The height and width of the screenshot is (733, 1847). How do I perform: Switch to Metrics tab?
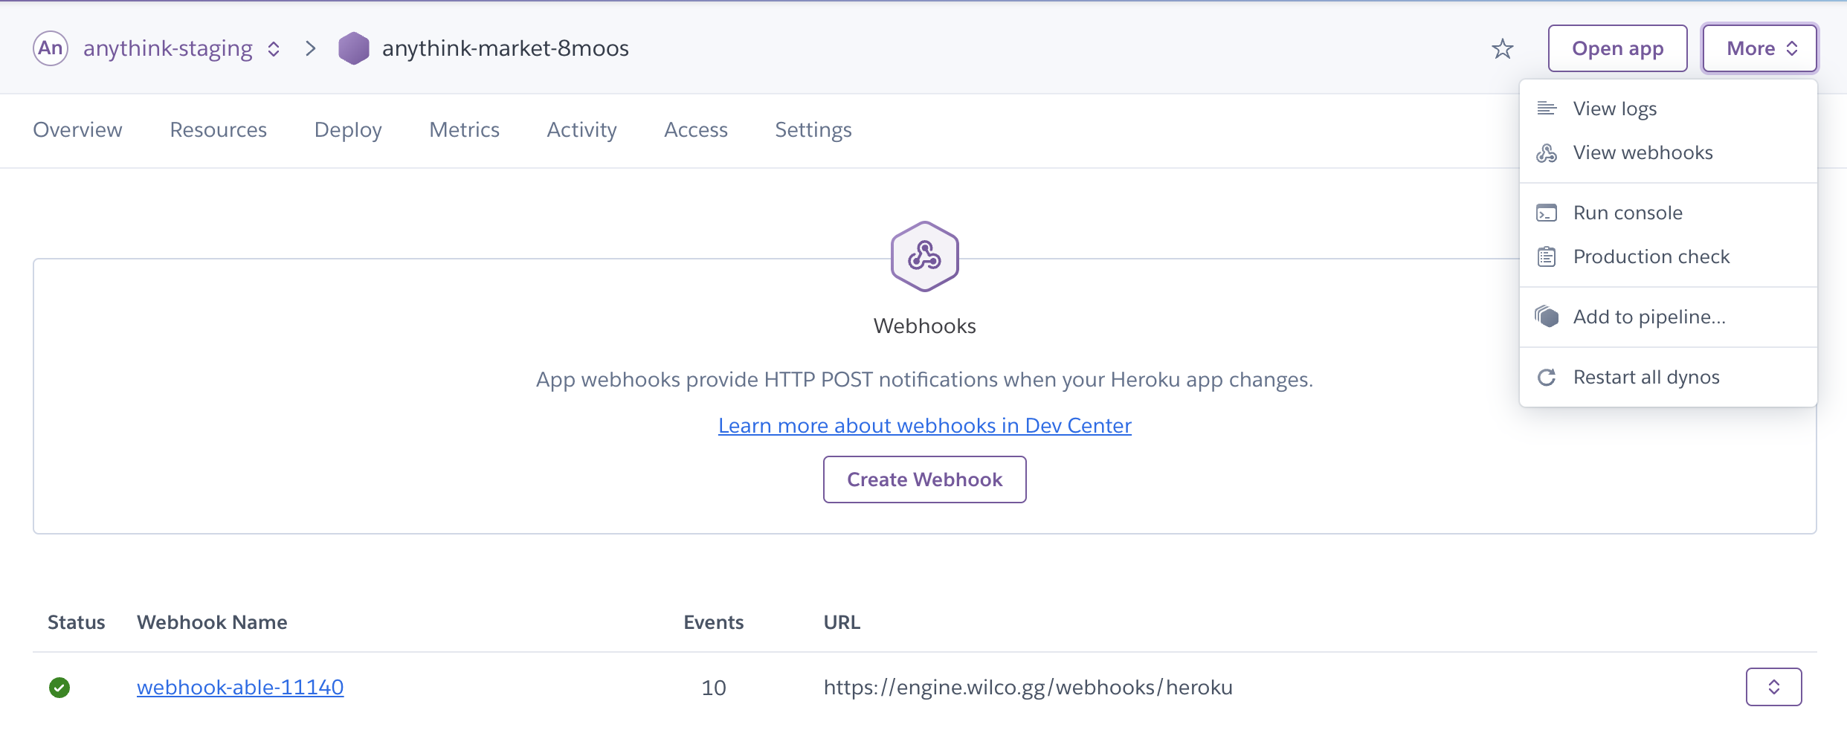[464, 130]
